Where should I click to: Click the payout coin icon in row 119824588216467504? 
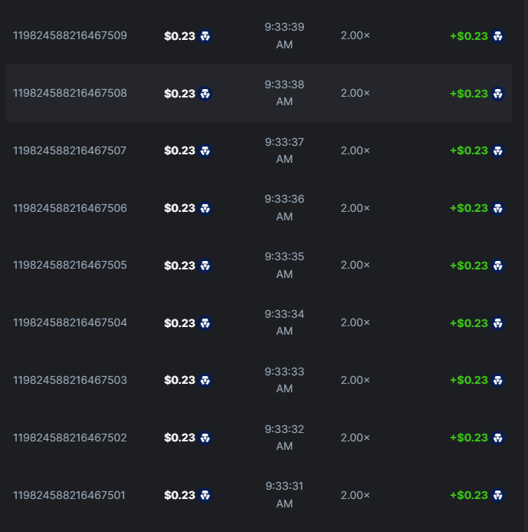tap(498, 323)
